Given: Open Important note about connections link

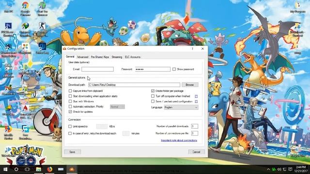Looking at the screenshot, I should point(179,141).
